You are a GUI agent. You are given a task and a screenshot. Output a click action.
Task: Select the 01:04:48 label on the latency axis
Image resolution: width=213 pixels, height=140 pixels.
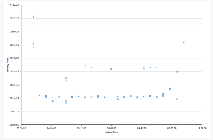click(14, 5)
